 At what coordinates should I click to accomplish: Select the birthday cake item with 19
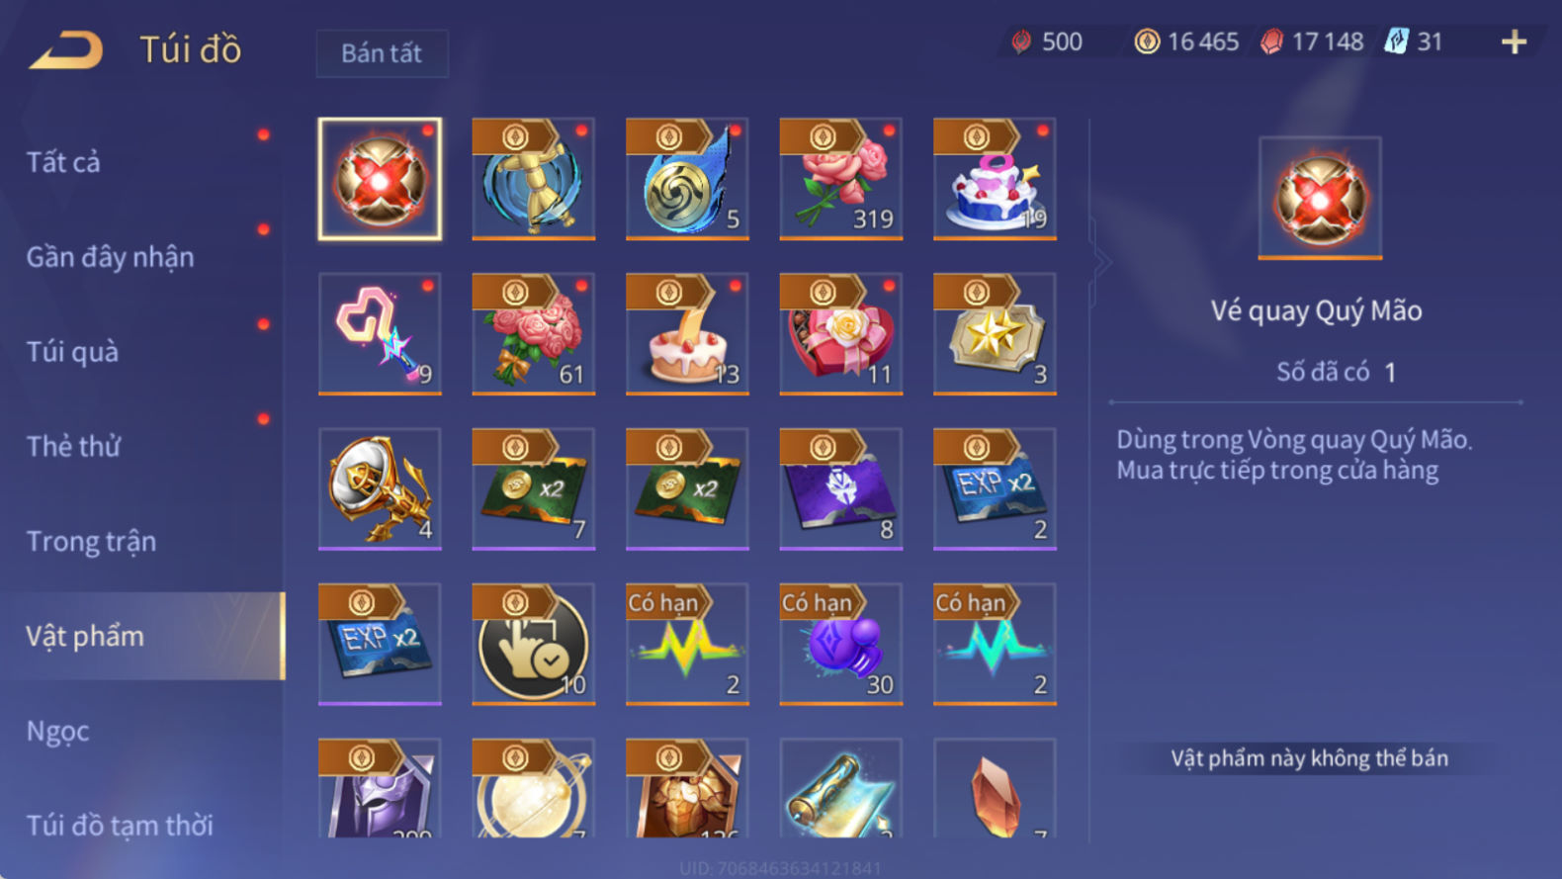(995, 179)
